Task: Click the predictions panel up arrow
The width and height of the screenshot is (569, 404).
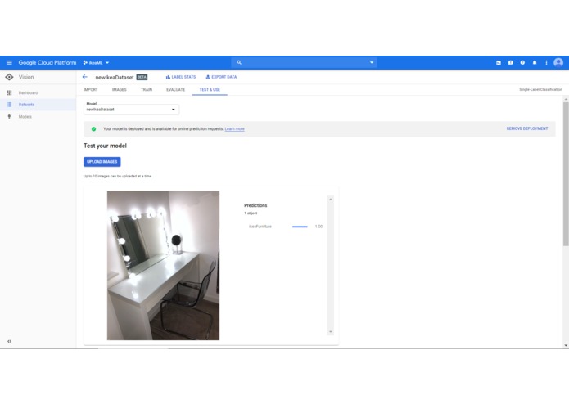Action: (331, 200)
